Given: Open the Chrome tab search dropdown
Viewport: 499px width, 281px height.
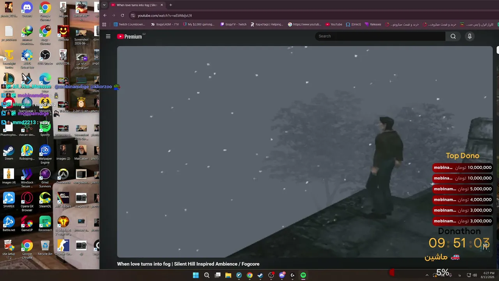Looking at the screenshot, I should pyautogui.click(x=104, y=5).
